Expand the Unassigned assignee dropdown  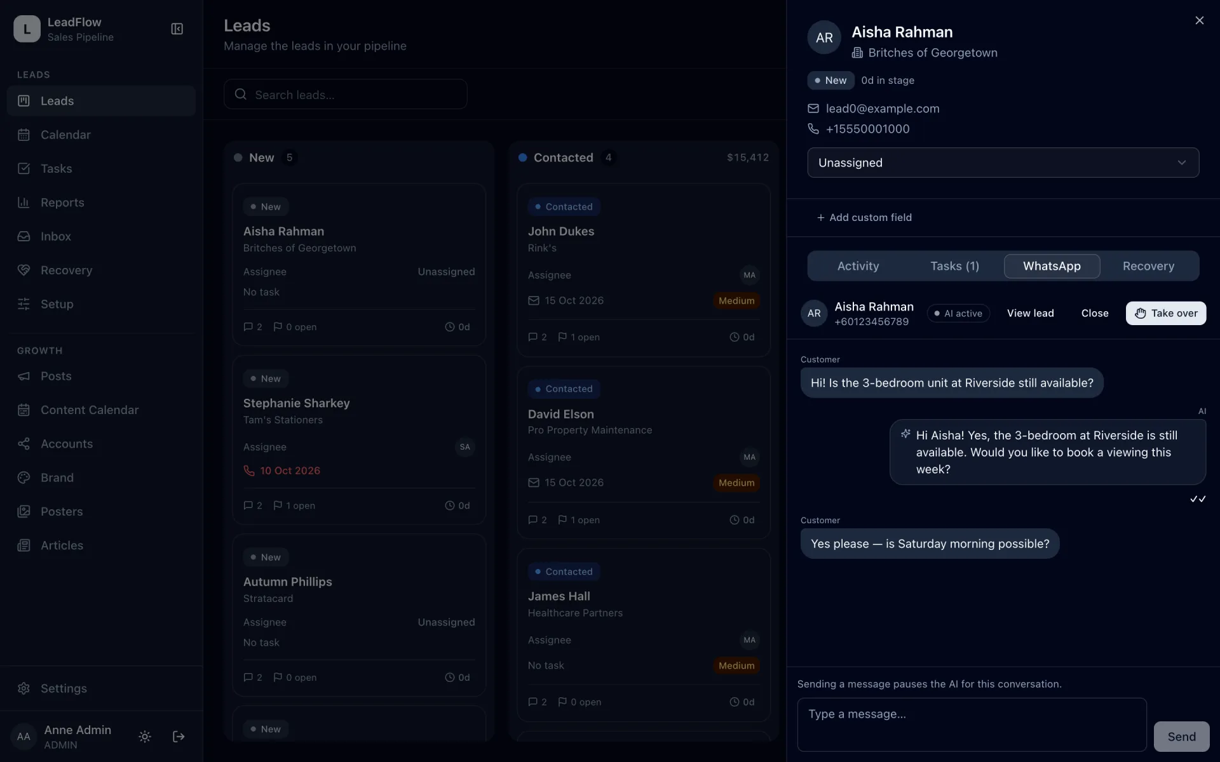pos(1003,163)
